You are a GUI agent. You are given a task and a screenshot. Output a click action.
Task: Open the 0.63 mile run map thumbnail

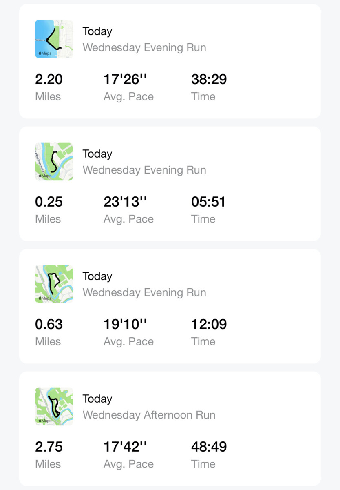click(x=54, y=284)
